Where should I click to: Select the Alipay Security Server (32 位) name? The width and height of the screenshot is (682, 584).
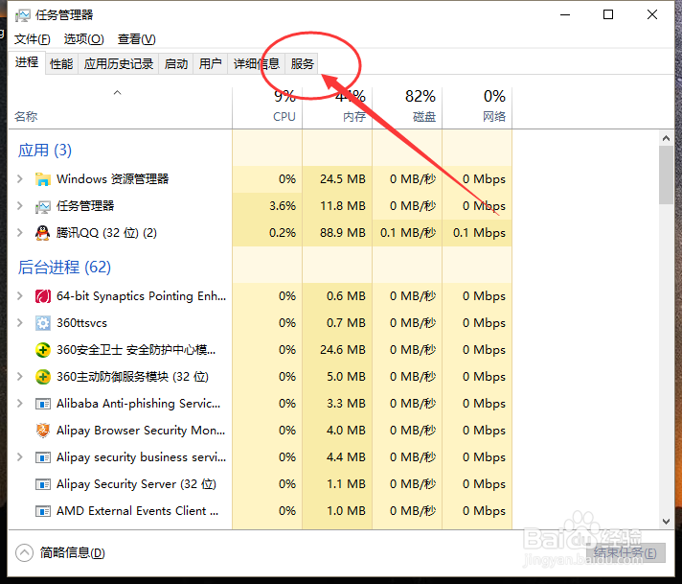(x=136, y=484)
